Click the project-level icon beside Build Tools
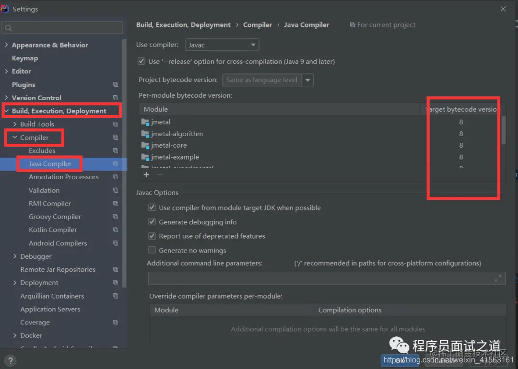This screenshot has width=518, height=369. 116,124
